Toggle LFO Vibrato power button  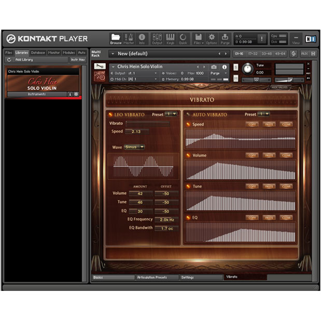[110, 114]
